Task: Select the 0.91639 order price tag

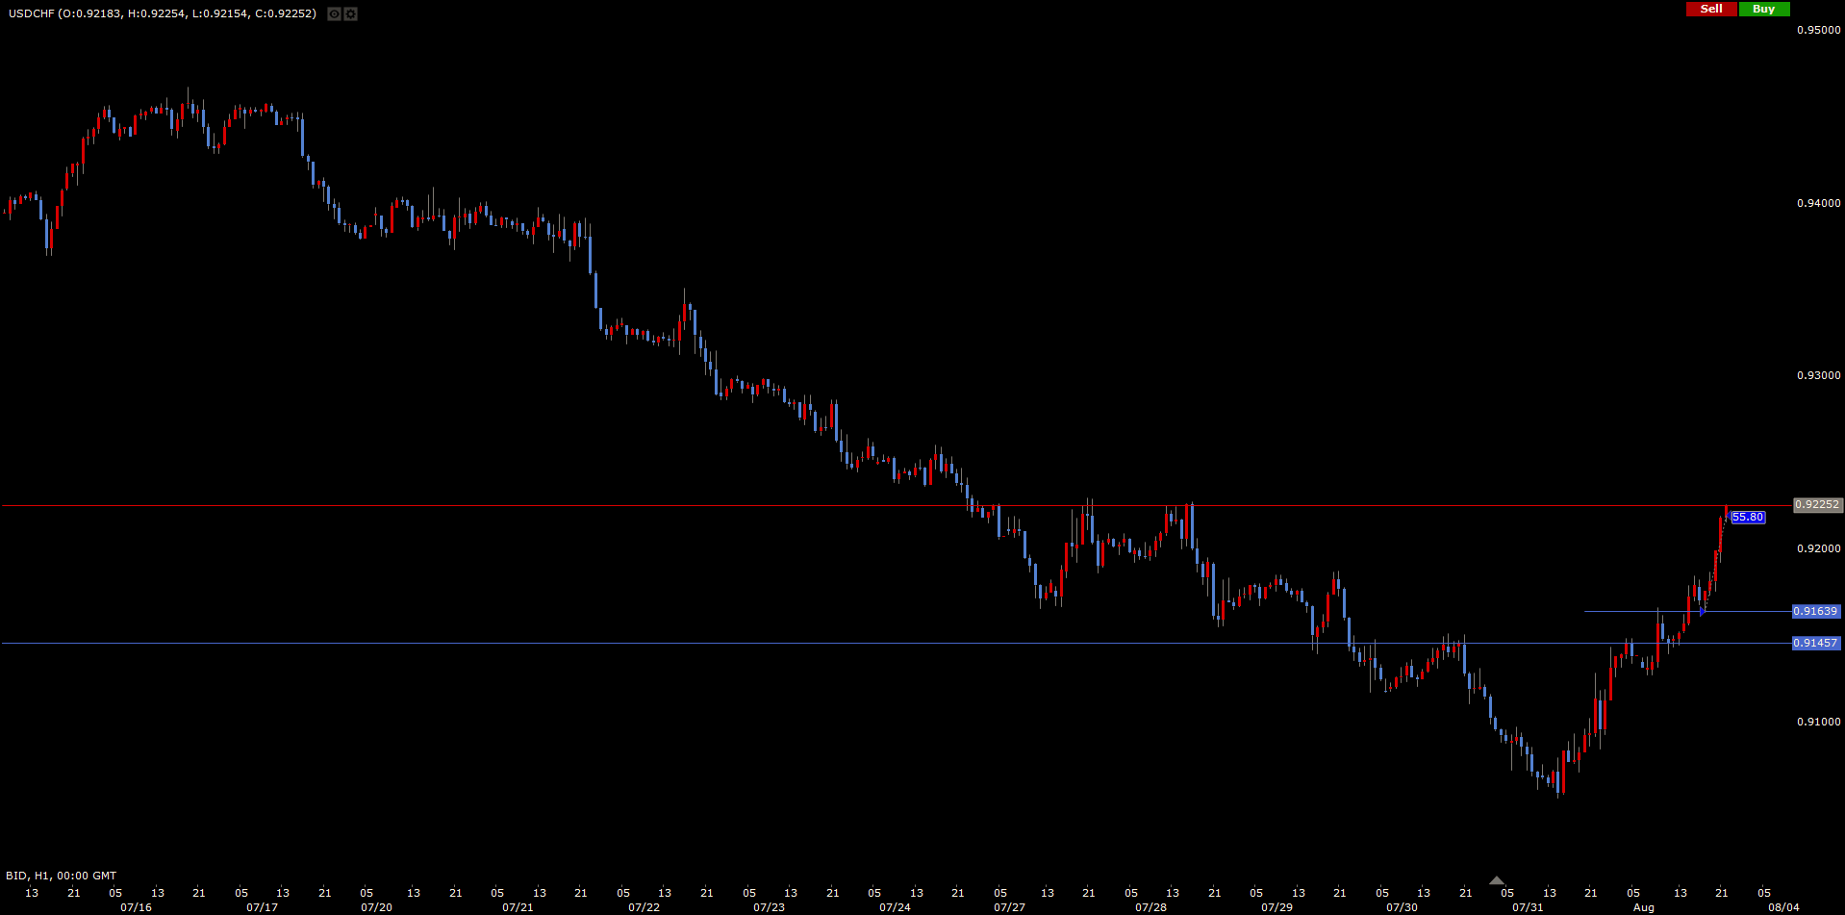Action: click(x=1815, y=611)
